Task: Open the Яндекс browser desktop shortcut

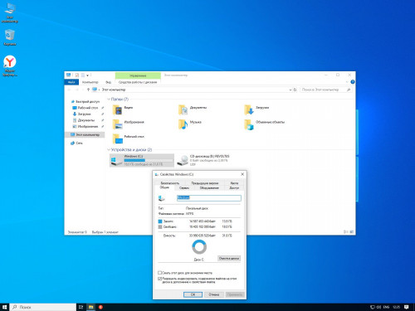Action: pos(10,66)
